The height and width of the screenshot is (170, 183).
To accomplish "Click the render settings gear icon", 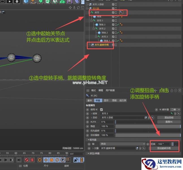I will (17, 1).
